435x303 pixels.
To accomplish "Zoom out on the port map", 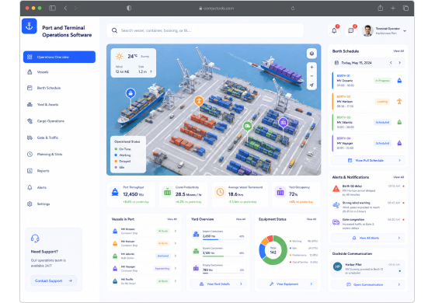I will pos(311,76).
